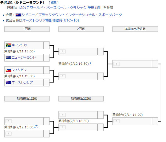
Task: Click the Australia flag beside venue name
Action: pyautogui.click(x=18, y=15)
